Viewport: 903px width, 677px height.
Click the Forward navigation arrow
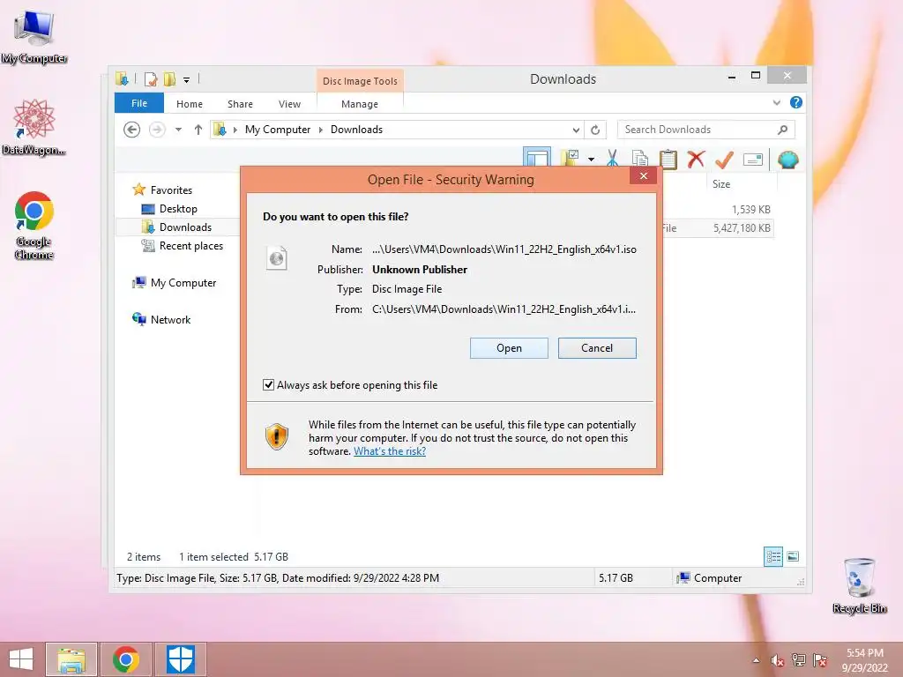pyautogui.click(x=157, y=130)
